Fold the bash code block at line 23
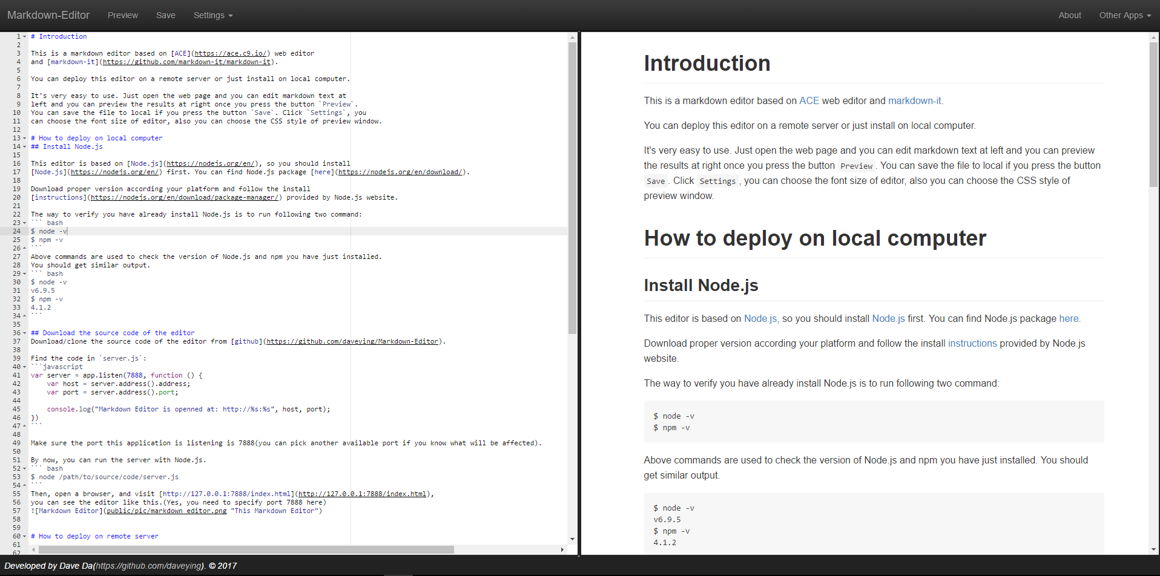This screenshot has width=1160, height=576. tap(25, 223)
